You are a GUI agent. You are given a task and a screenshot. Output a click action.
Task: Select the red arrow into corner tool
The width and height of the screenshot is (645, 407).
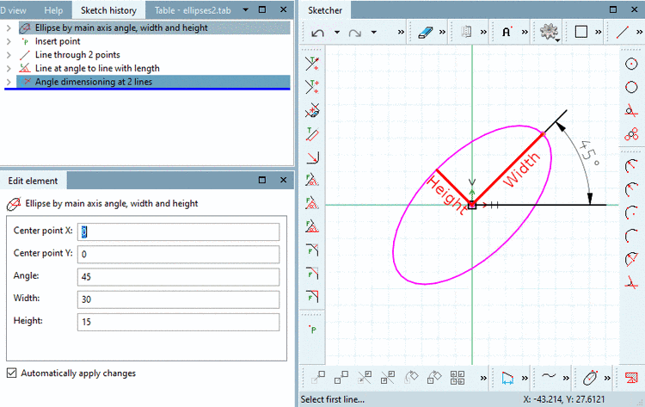pyautogui.click(x=312, y=157)
